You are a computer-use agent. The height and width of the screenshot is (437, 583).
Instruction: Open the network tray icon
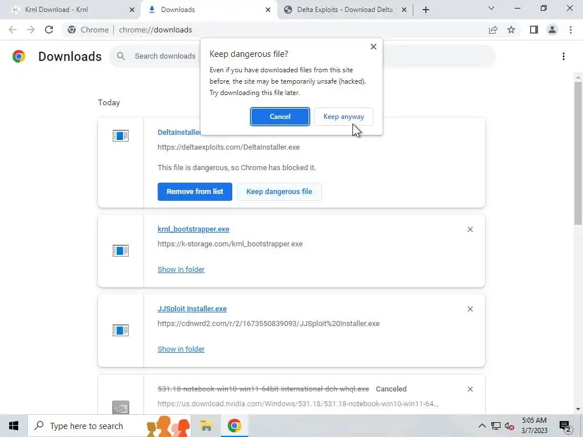pyautogui.click(x=496, y=426)
